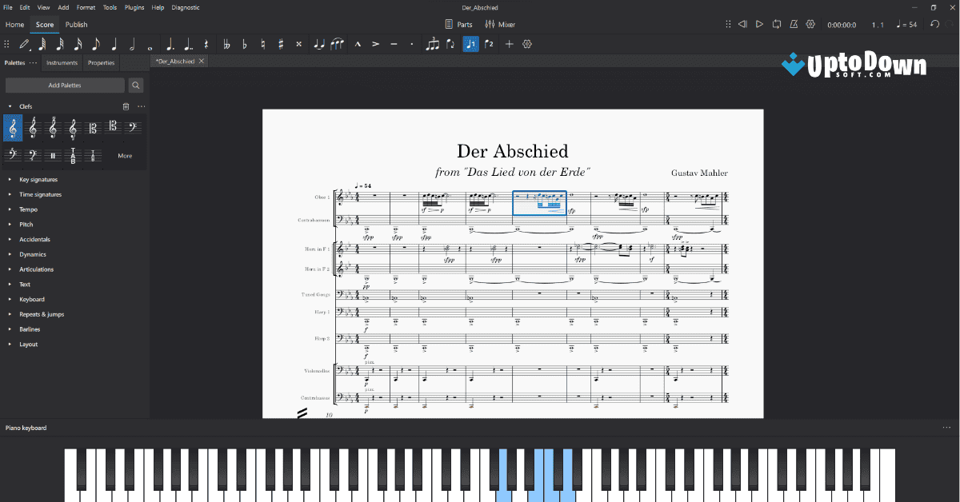
Task: Toggle the metronome during playback
Action: click(793, 24)
